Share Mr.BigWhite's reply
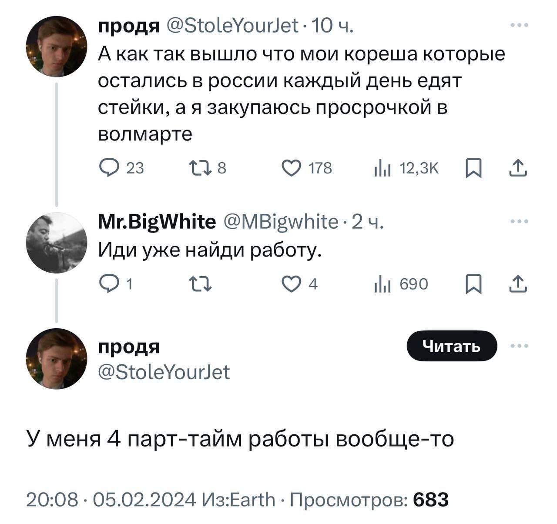The height and width of the screenshot is (524, 557). (x=518, y=285)
